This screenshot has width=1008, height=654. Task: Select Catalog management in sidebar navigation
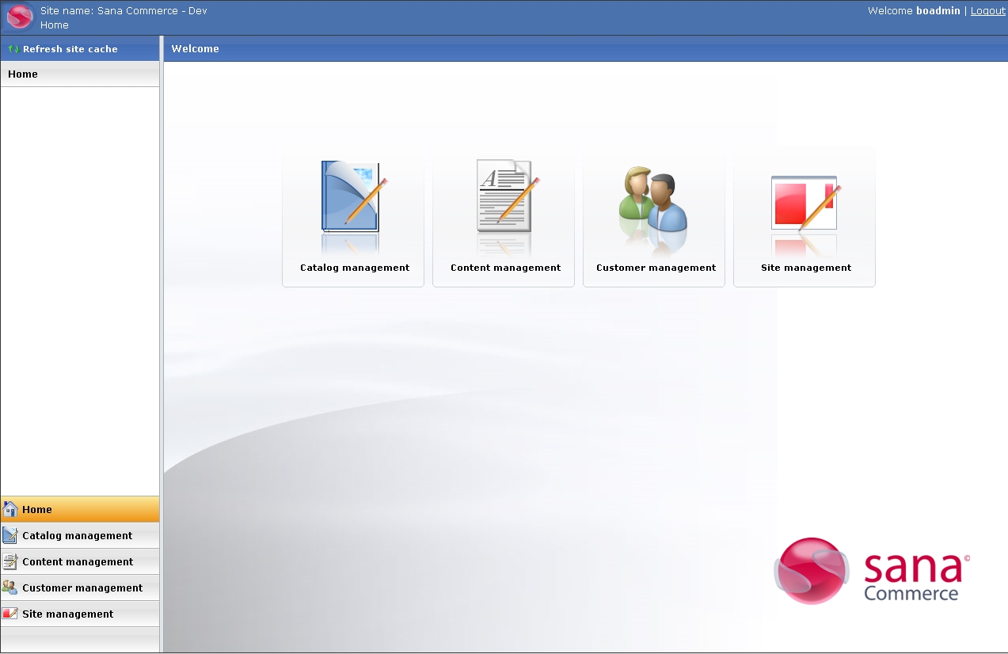pyautogui.click(x=80, y=535)
